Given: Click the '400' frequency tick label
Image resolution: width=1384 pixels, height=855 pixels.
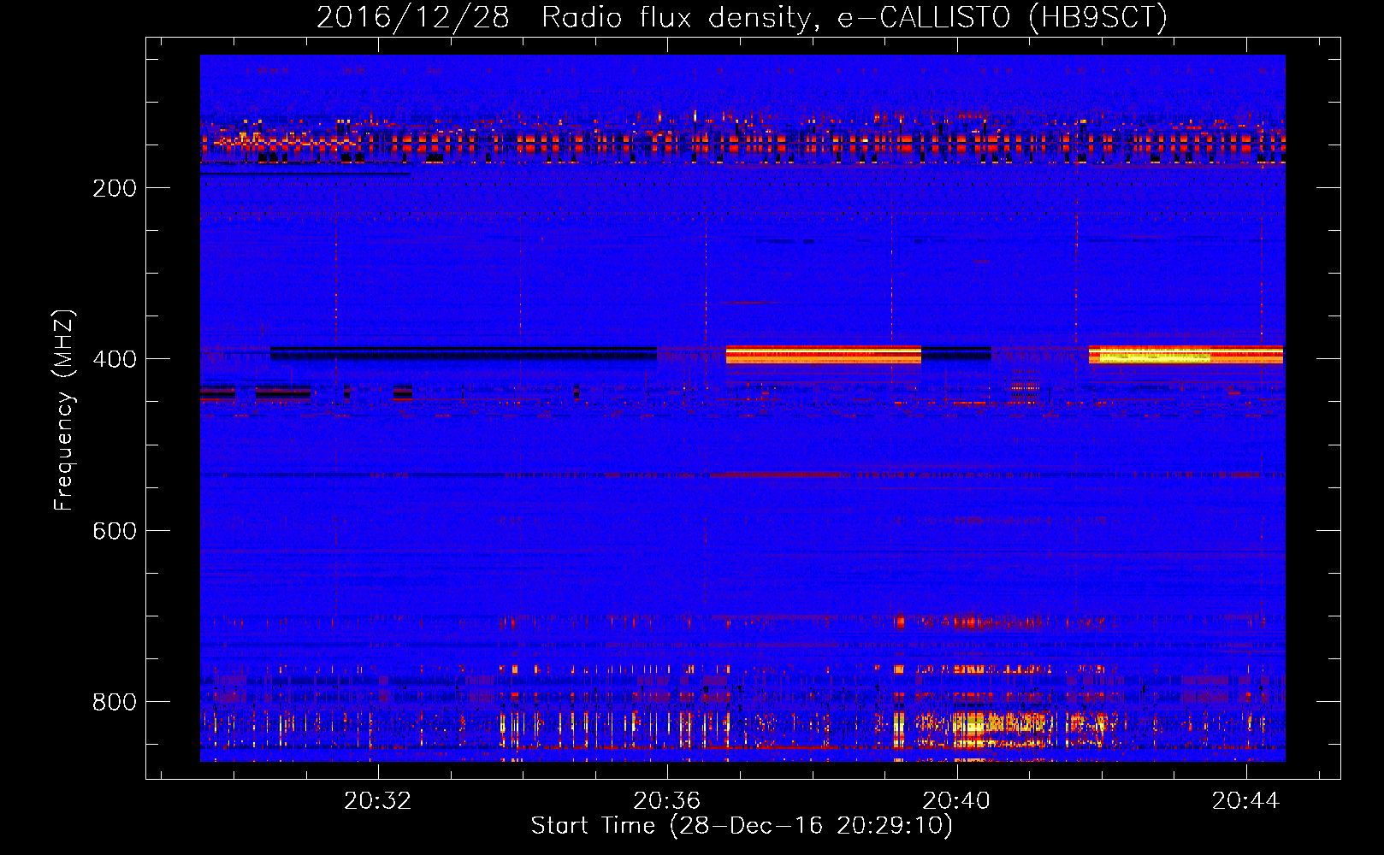Looking at the screenshot, I should pyautogui.click(x=115, y=359).
